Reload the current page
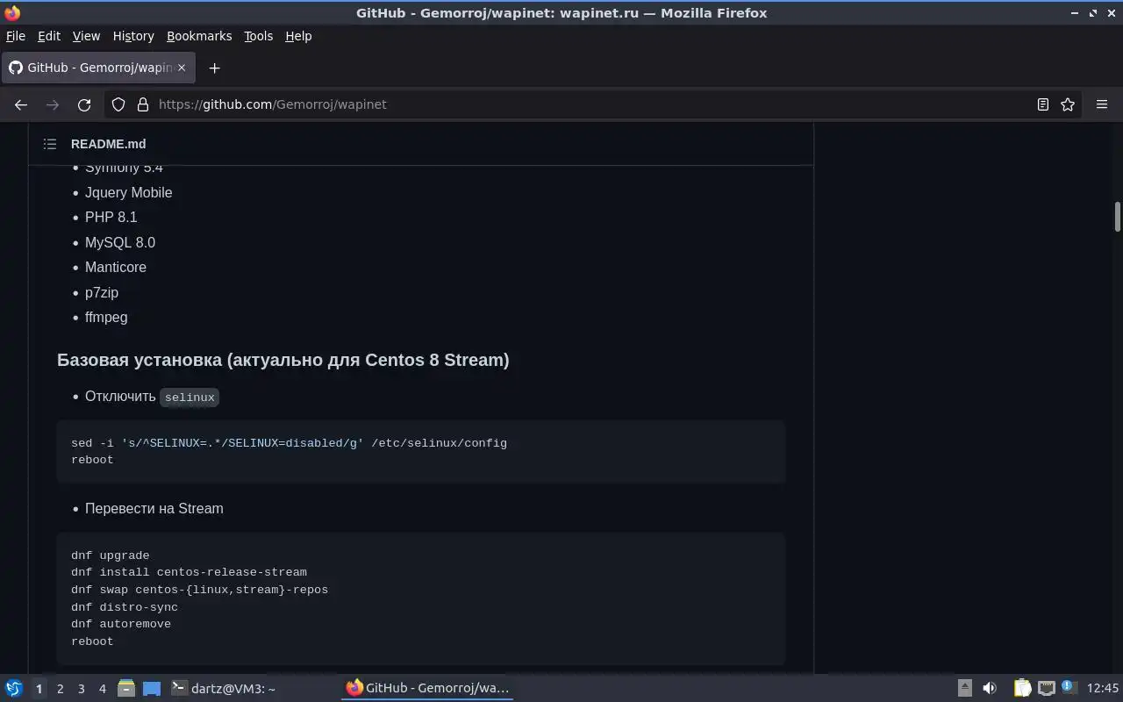 (84, 104)
